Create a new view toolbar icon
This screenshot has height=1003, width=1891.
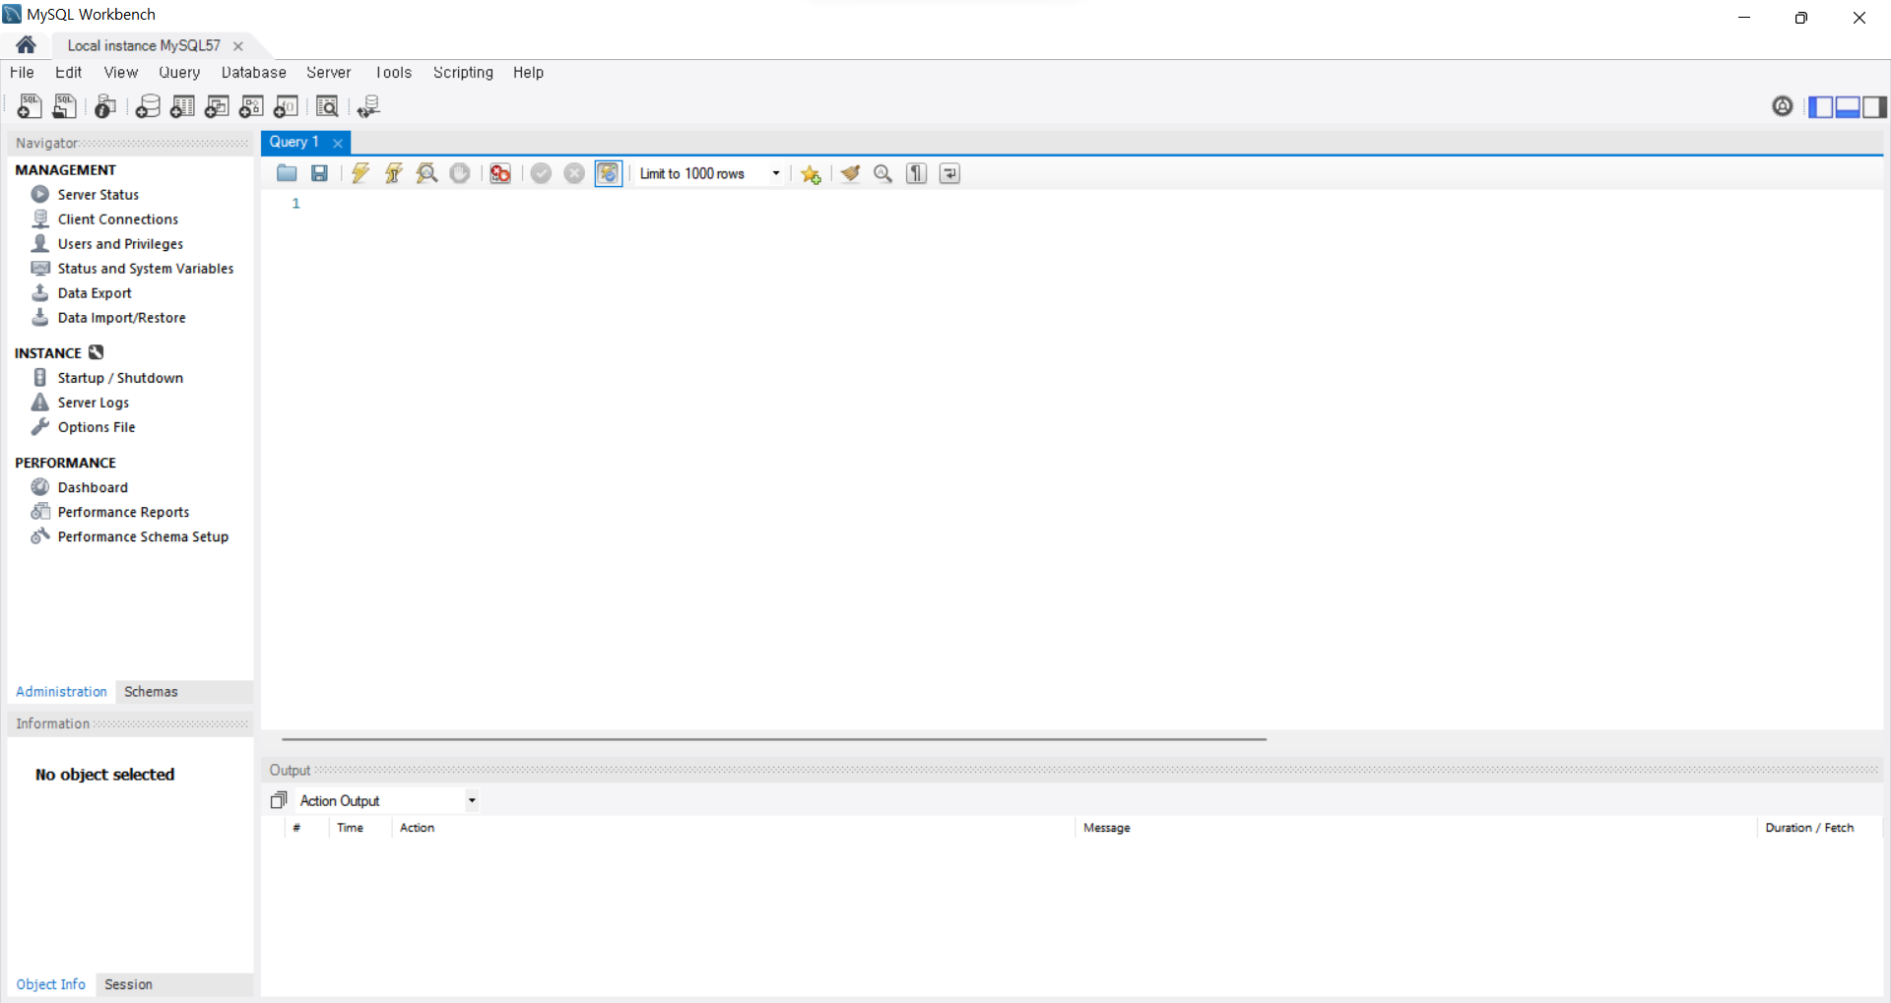pyautogui.click(x=217, y=106)
